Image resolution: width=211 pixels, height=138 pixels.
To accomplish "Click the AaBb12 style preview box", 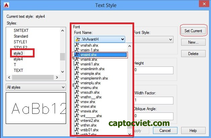I will coord(36,108).
